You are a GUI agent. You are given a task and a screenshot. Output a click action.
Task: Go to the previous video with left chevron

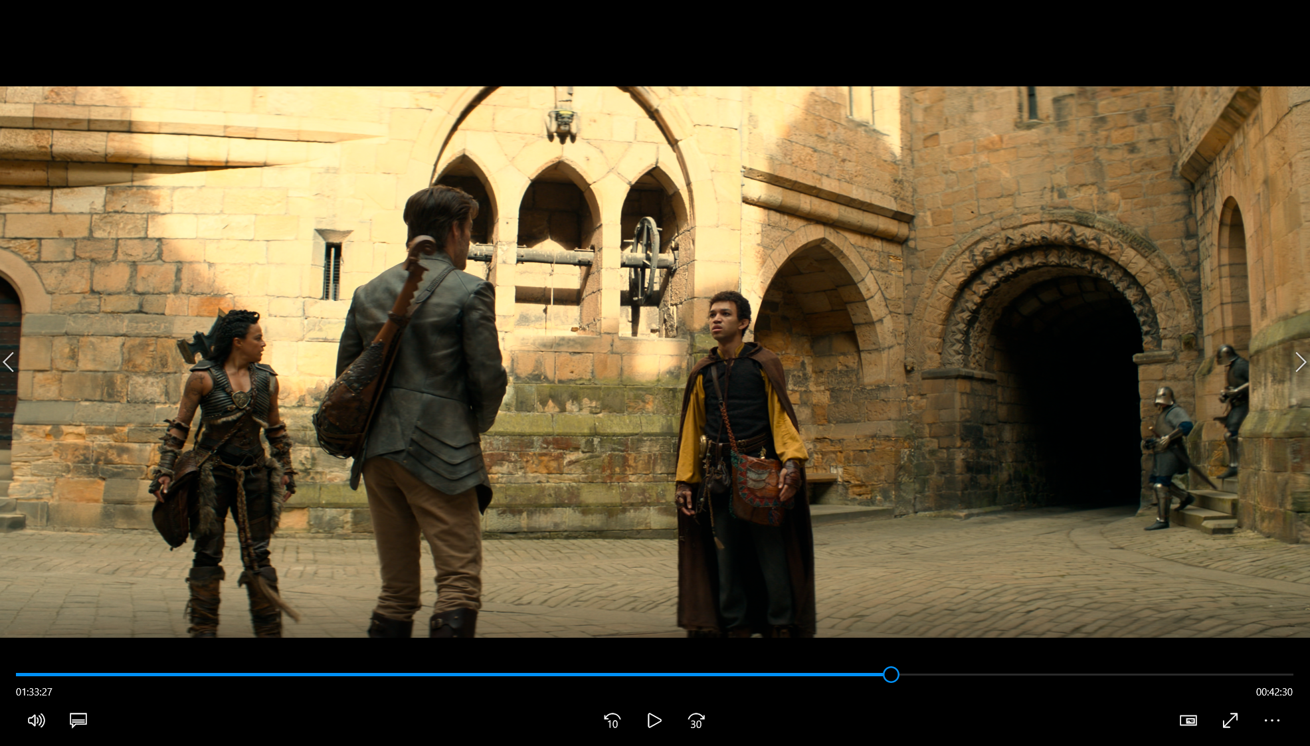coord(9,362)
